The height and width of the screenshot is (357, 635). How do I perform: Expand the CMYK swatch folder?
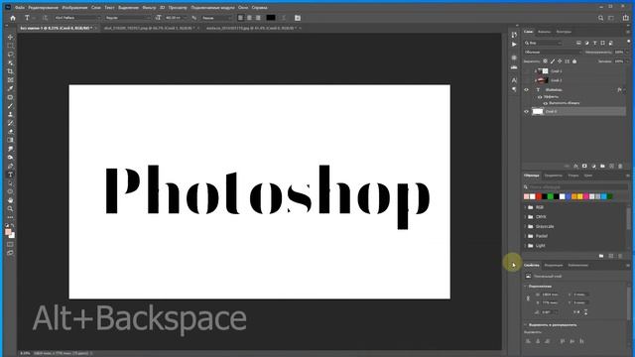pos(526,217)
